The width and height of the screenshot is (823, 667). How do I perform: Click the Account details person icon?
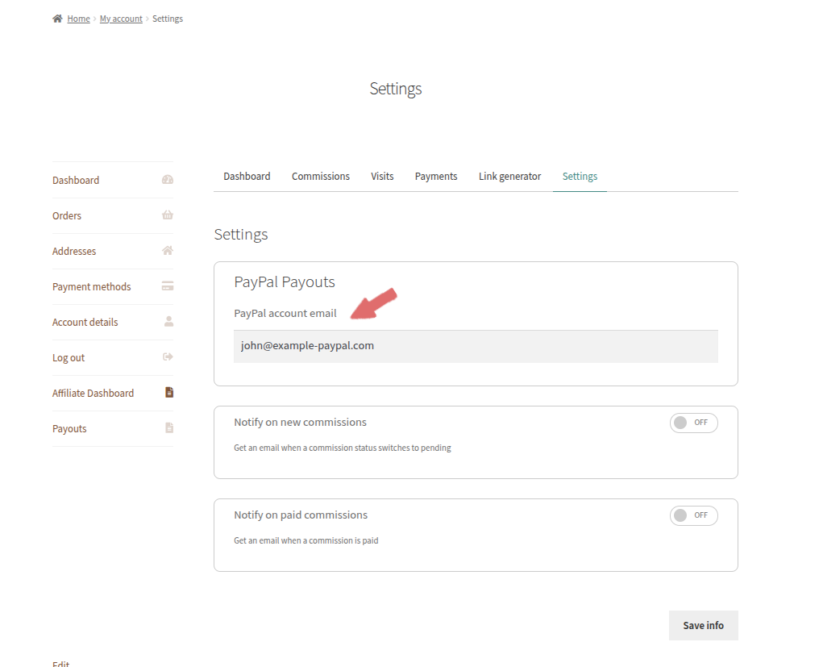[168, 322]
